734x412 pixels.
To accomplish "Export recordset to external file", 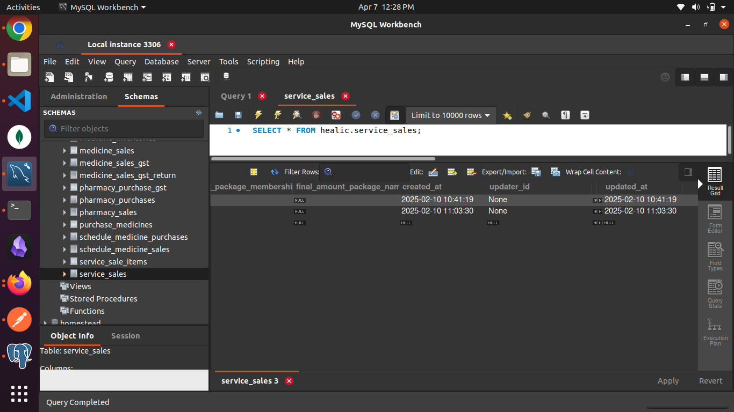I will (x=536, y=172).
